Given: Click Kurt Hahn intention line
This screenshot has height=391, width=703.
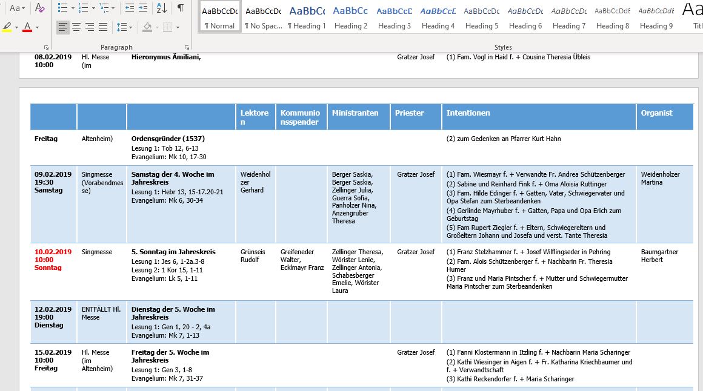Looking at the screenshot, I should 504,139.
